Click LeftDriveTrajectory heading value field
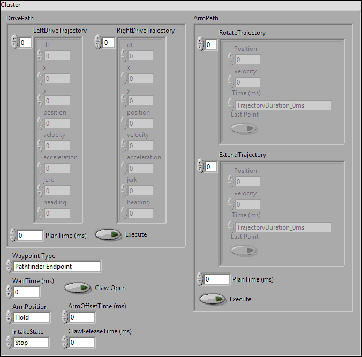 coord(57,213)
